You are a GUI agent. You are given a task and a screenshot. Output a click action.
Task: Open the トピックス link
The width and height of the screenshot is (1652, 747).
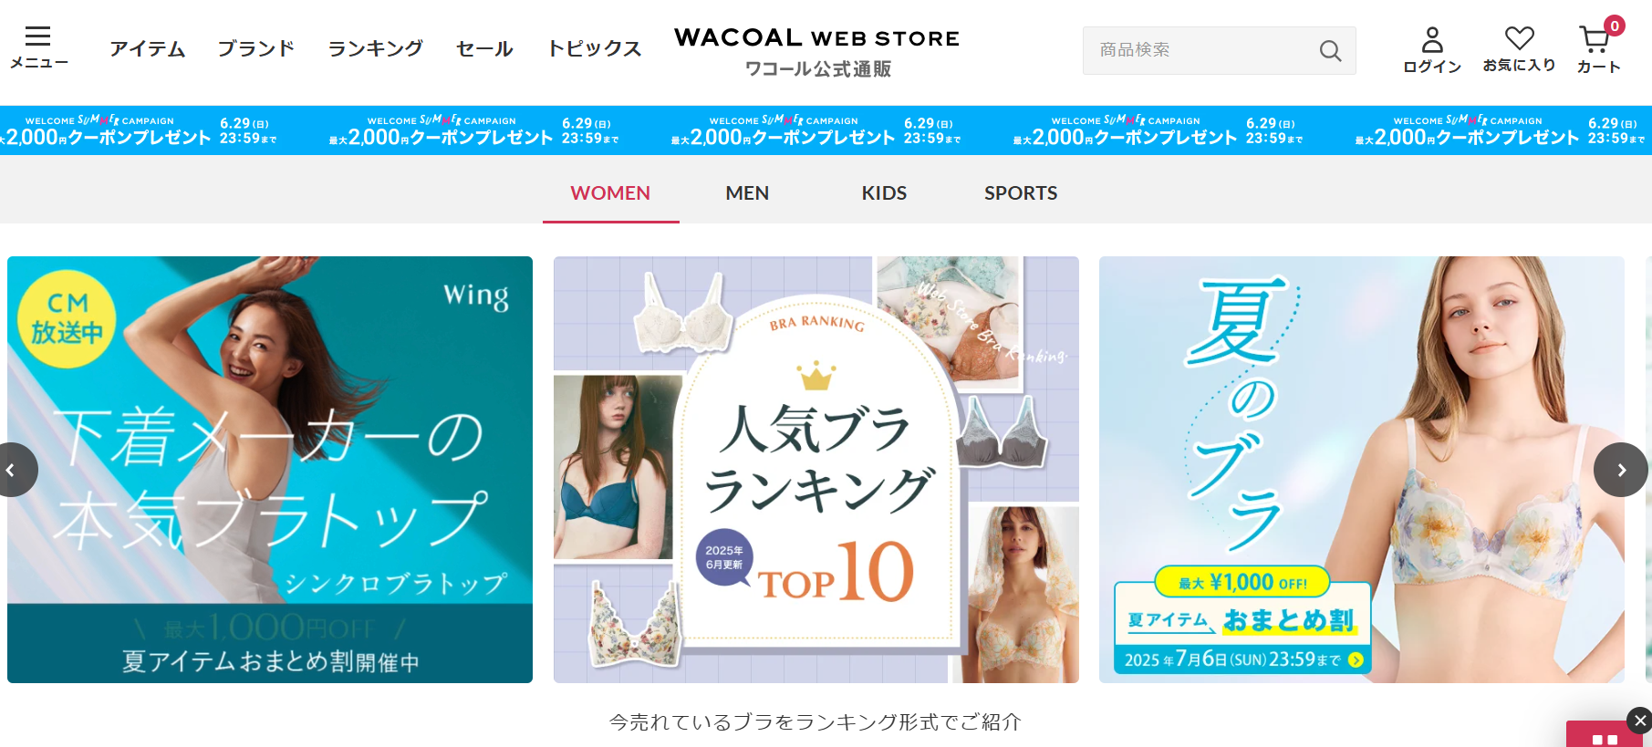pos(594,48)
